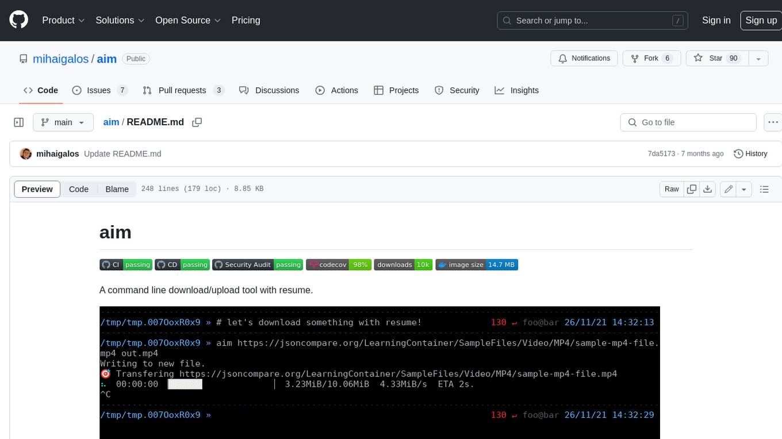
Task: Click the Notifications bell button
Action: coord(584,59)
